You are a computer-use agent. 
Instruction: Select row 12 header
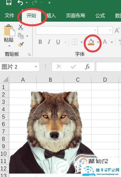(x=4, y=168)
